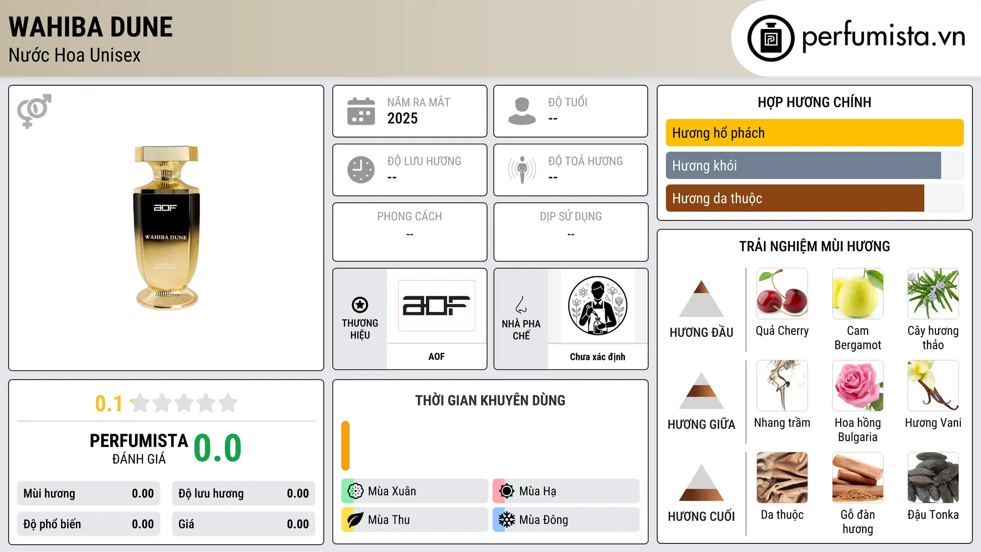Screen dimensions: 981x552
Task: Click the Wahiba Dune perfume bottle photo
Action: pos(166,227)
